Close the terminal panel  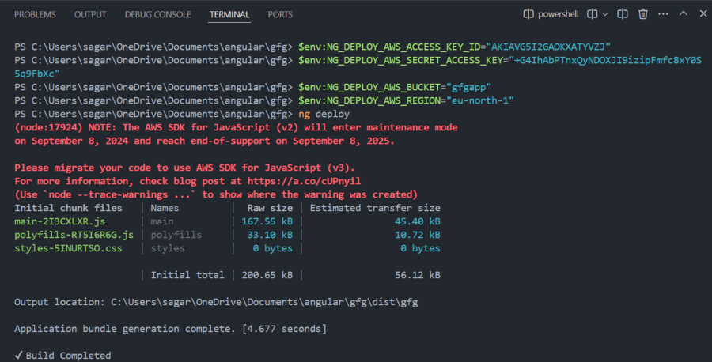[701, 14]
